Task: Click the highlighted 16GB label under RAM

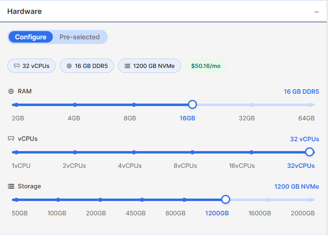Action: (x=188, y=118)
